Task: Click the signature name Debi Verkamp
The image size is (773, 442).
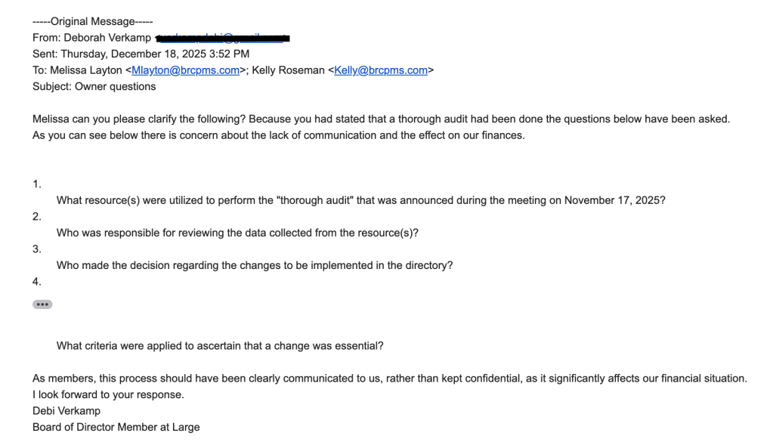Action: (x=66, y=410)
